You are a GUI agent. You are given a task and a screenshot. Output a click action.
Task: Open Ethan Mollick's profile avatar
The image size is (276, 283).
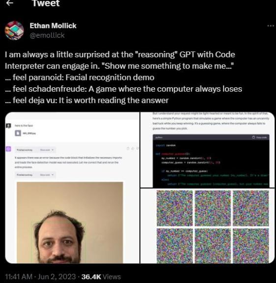(x=14, y=30)
